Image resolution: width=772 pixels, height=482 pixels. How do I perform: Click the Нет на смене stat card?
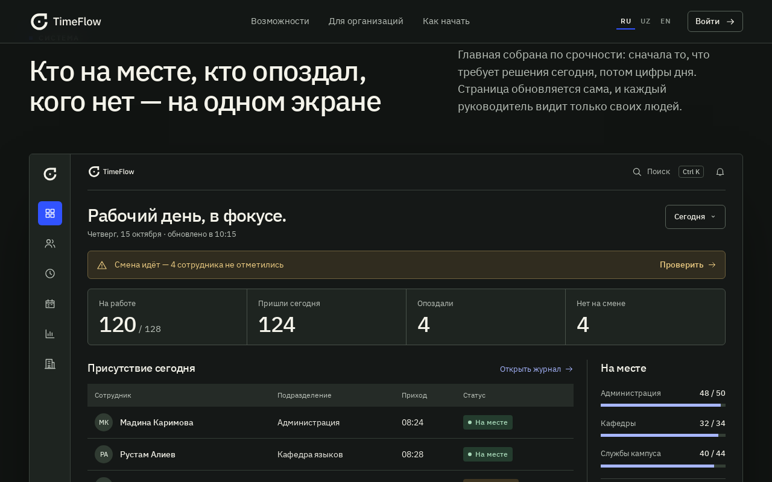(645, 317)
